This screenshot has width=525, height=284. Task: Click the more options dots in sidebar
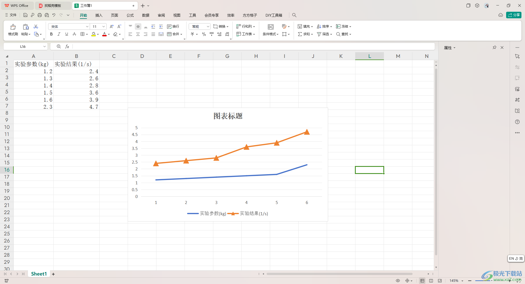click(x=517, y=133)
